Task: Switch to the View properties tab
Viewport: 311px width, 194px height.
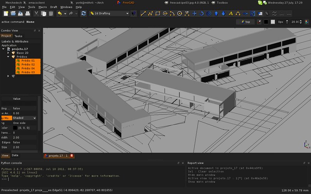Action: click(5, 156)
